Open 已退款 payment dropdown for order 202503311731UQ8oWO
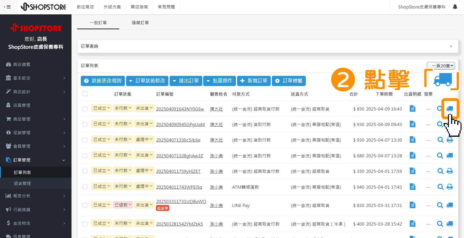464x238 pixels. coord(123,205)
